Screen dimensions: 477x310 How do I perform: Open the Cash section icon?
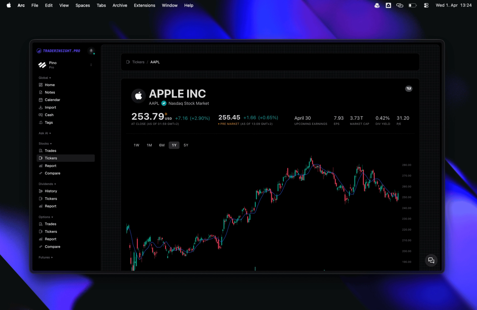click(41, 115)
